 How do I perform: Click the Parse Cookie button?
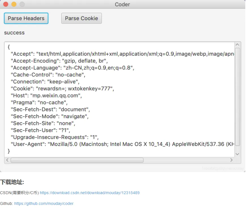point(82,18)
